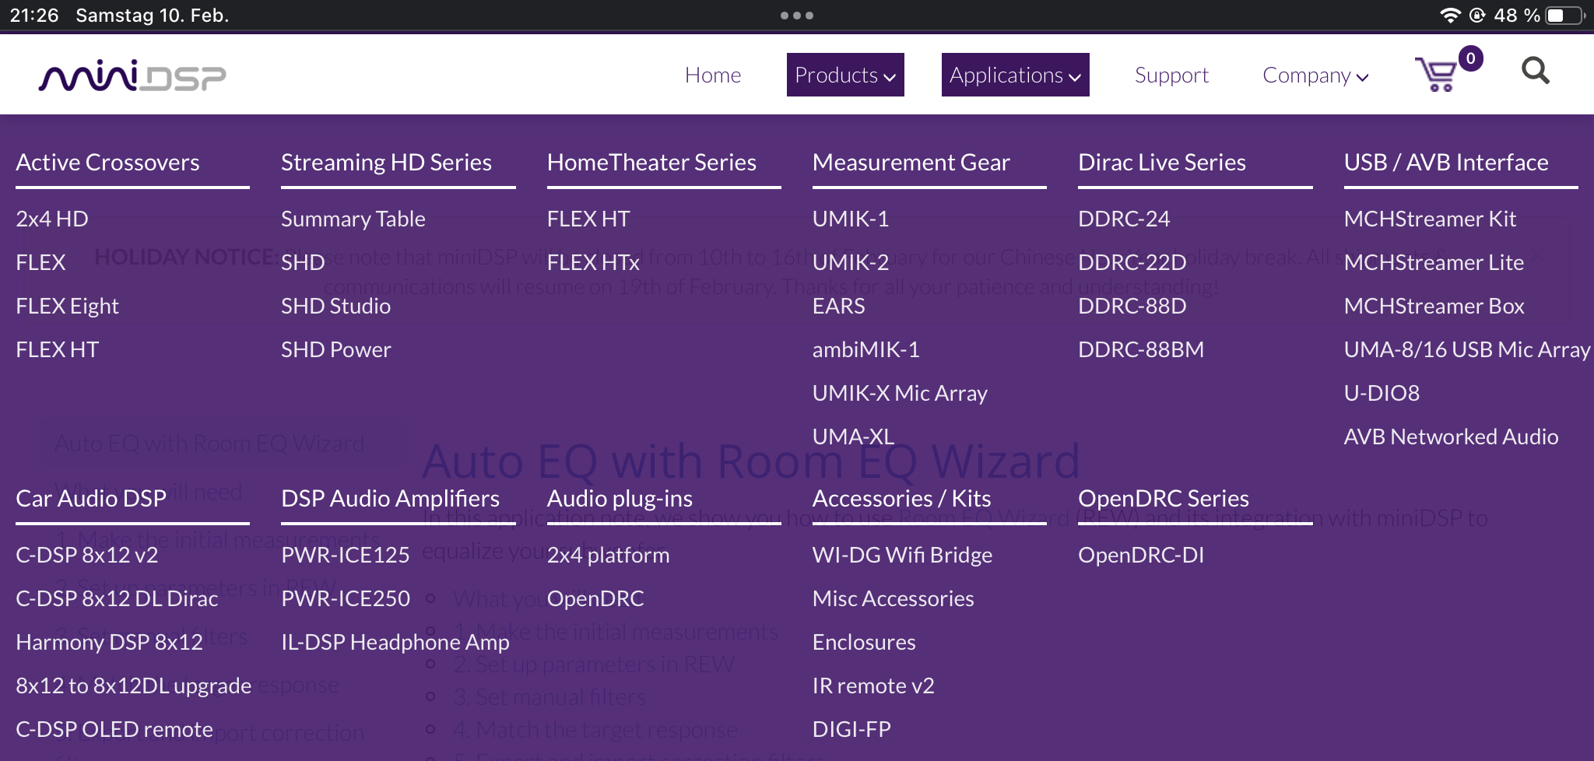This screenshot has height=761, width=1594.
Task: Expand the Company dropdown menu
Action: point(1315,75)
